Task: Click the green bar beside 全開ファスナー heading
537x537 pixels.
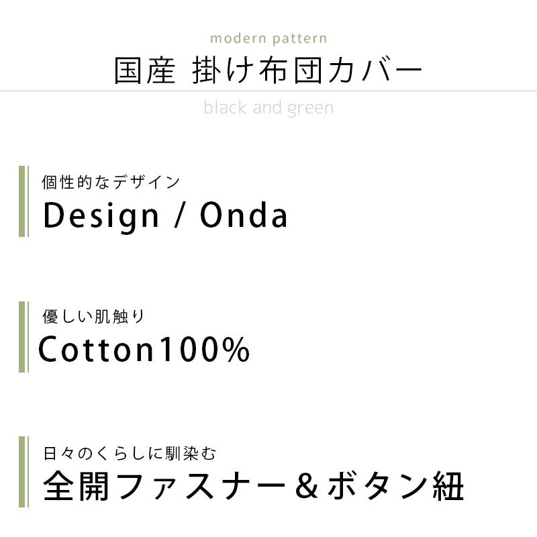Action: [x=23, y=472]
